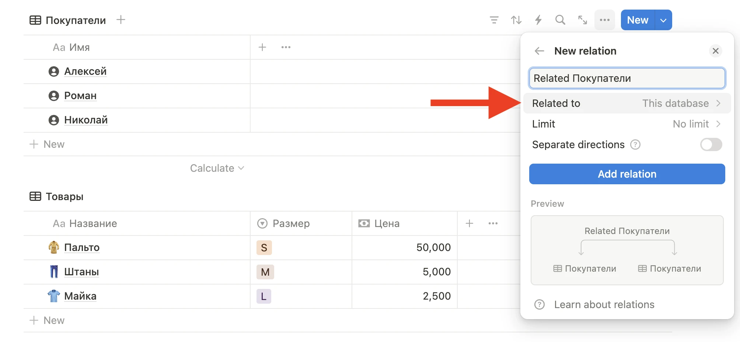Click the relation name input field
Screen dimensions: 740x342
pos(627,78)
